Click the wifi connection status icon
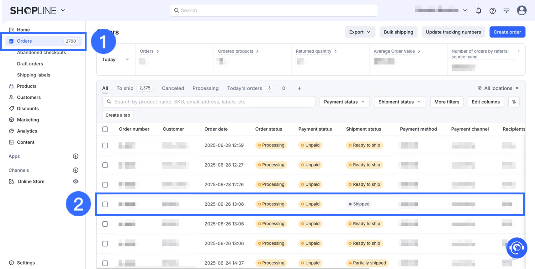The width and height of the screenshot is (535, 269). (506, 10)
